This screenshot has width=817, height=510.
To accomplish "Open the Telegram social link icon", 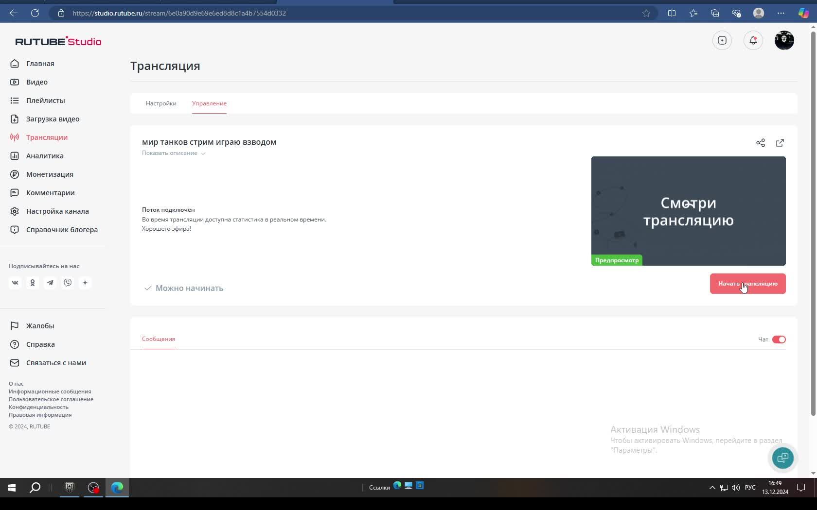I will click(50, 283).
